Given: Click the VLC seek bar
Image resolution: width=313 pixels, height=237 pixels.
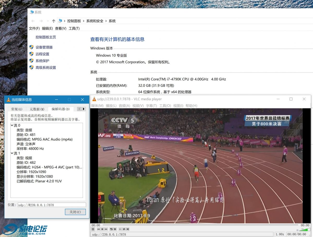Looking at the screenshot, I should [200, 225].
